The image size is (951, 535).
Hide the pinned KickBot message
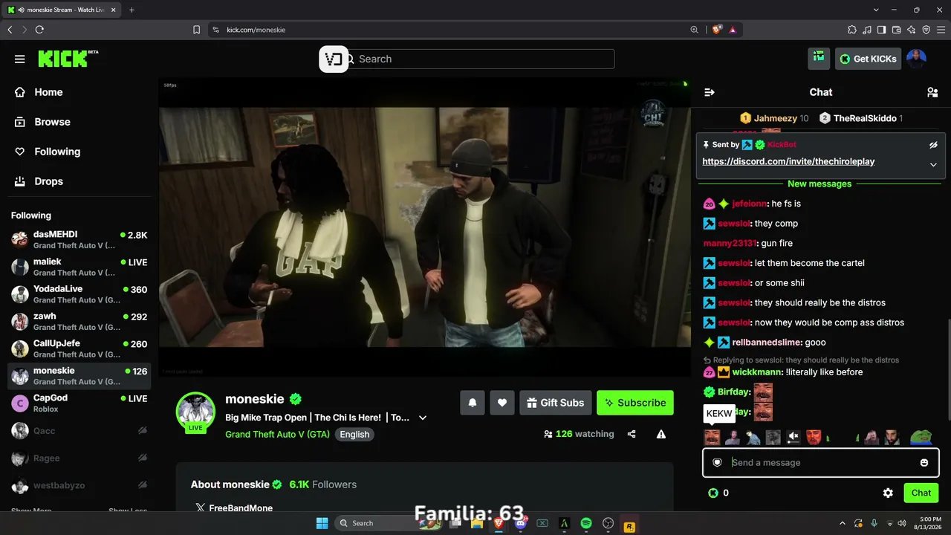(933, 145)
